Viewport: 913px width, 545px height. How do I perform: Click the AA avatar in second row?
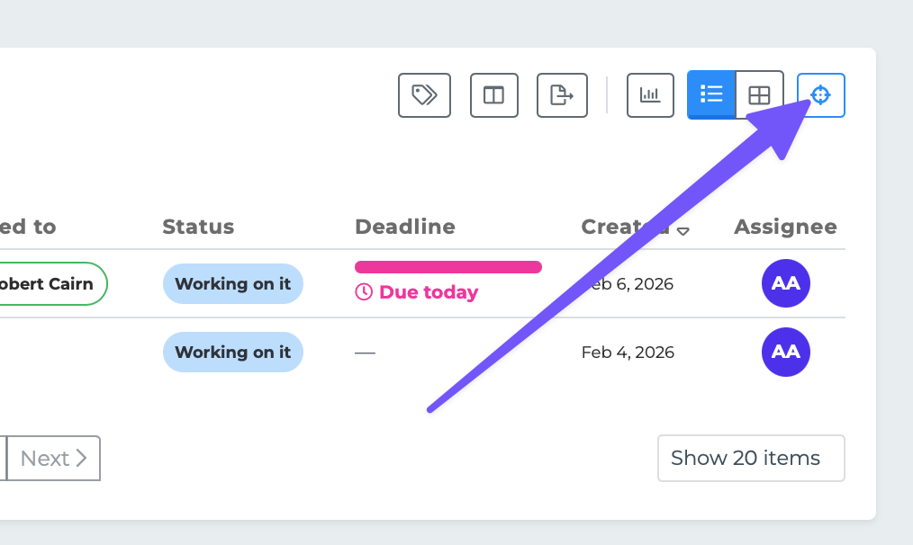[786, 352]
